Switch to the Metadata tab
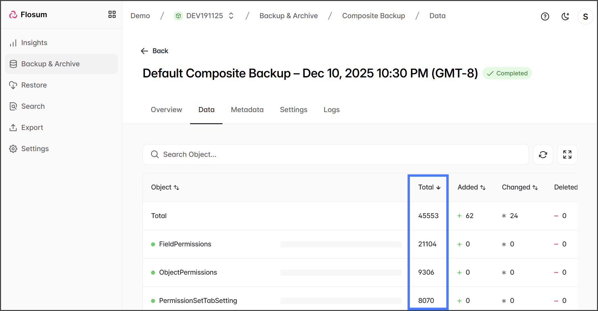 247,110
